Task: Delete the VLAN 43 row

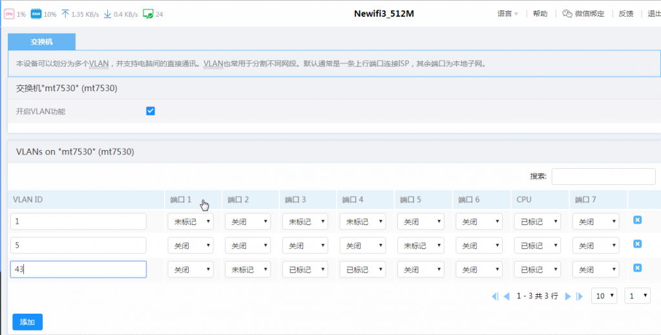Action: [637, 268]
